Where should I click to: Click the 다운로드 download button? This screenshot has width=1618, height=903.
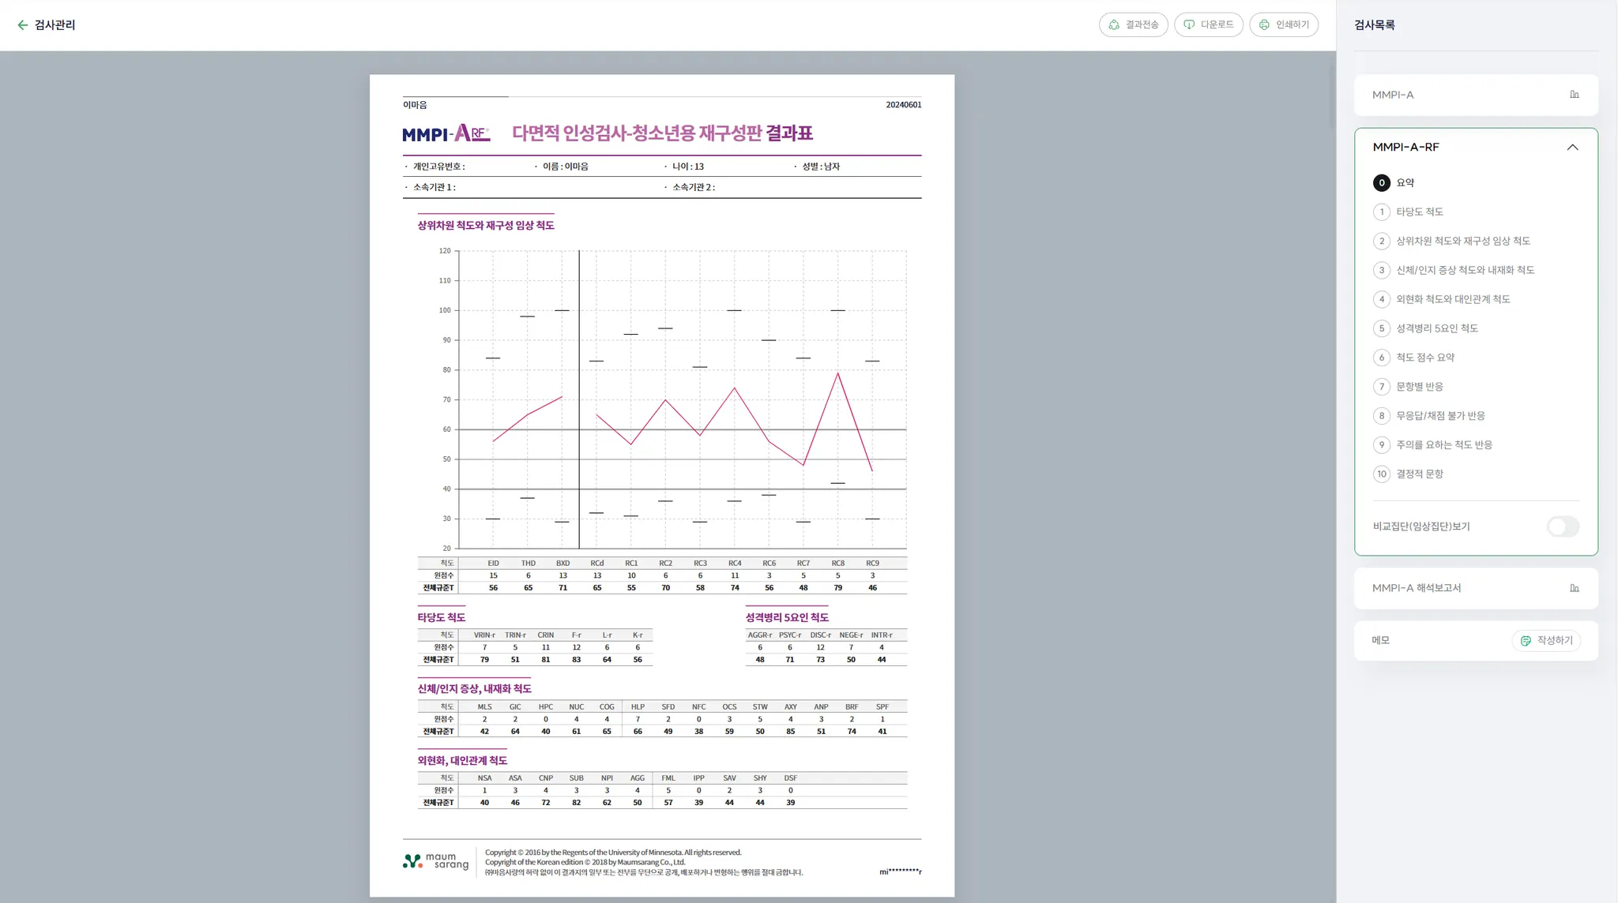[1208, 25]
